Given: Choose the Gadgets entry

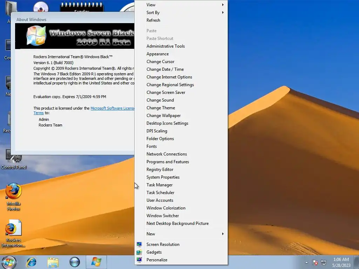Looking at the screenshot, I should [181, 252].
